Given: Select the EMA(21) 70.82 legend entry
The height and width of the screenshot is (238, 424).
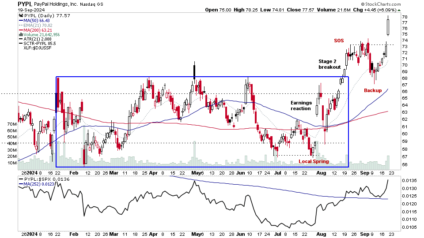Looking at the screenshot, I should point(38,26).
